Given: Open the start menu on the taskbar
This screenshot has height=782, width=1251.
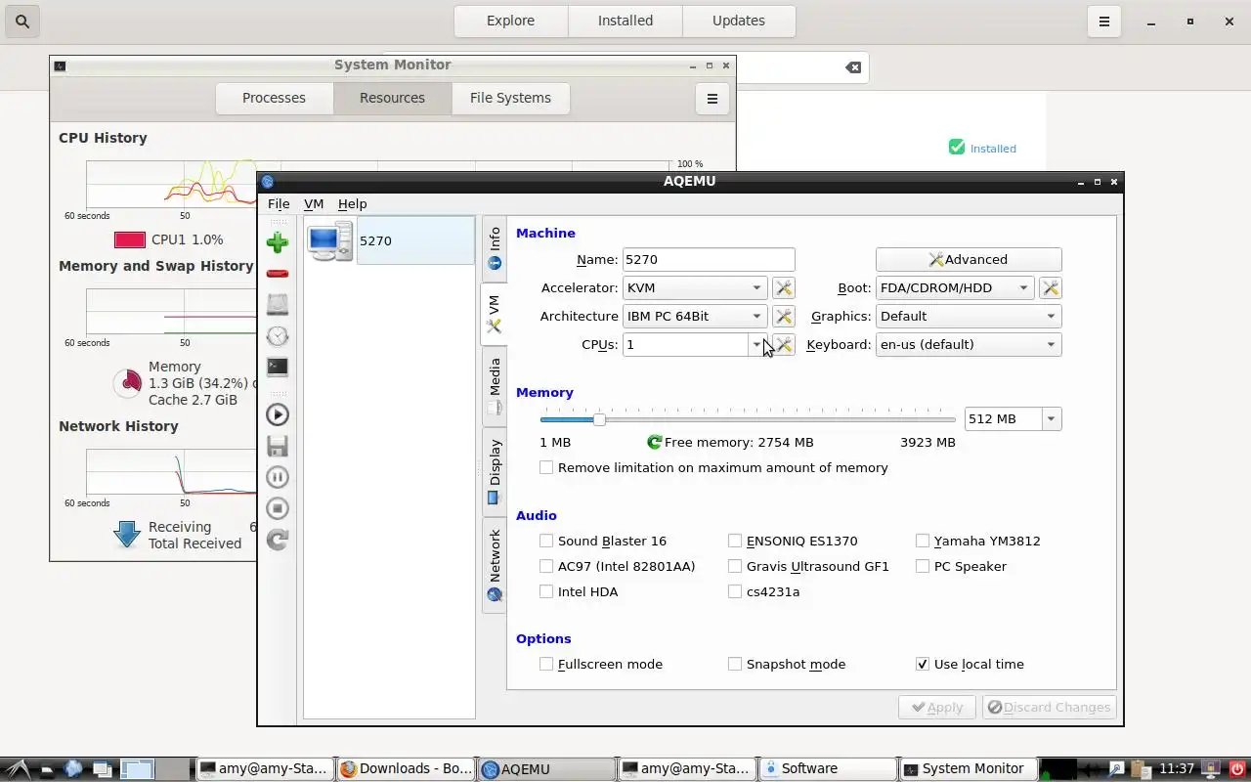Looking at the screenshot, I should click(18, 769).
